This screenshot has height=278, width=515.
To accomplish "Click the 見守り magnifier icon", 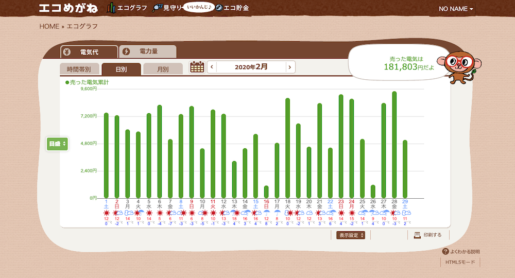I will [157, 8].
